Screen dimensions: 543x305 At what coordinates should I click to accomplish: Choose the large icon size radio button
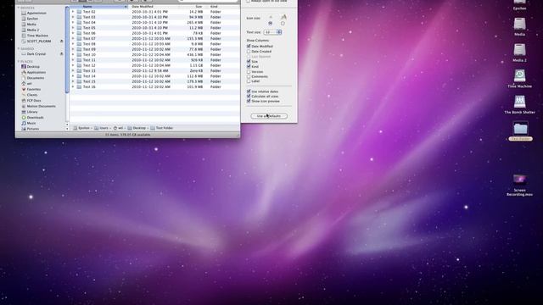283,23
